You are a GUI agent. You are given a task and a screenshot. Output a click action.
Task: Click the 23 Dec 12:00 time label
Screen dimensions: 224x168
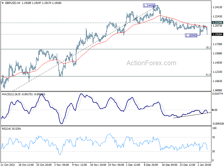[187, 165]
